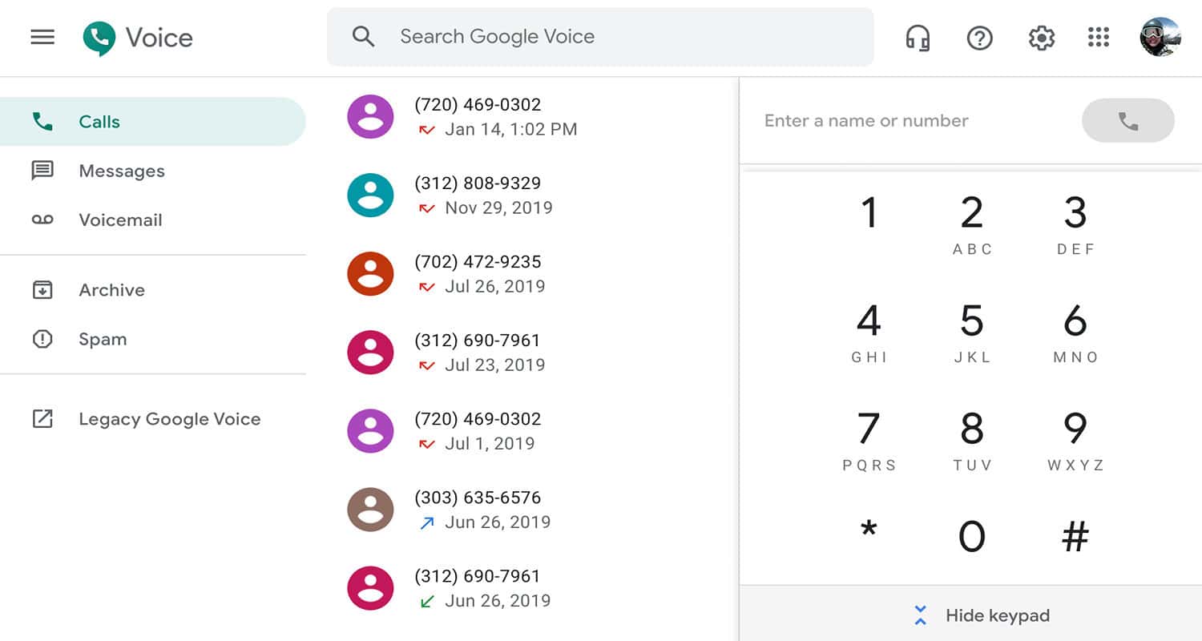Click purple avatar of Jul 1, 2019 call

tap(370, 431)
